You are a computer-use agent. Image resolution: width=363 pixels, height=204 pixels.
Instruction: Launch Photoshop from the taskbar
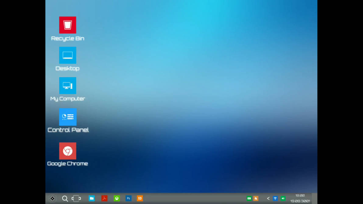click(129, 198)
